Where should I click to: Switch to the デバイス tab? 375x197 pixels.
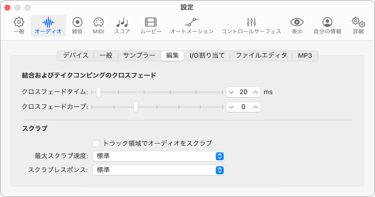point(75,55)
